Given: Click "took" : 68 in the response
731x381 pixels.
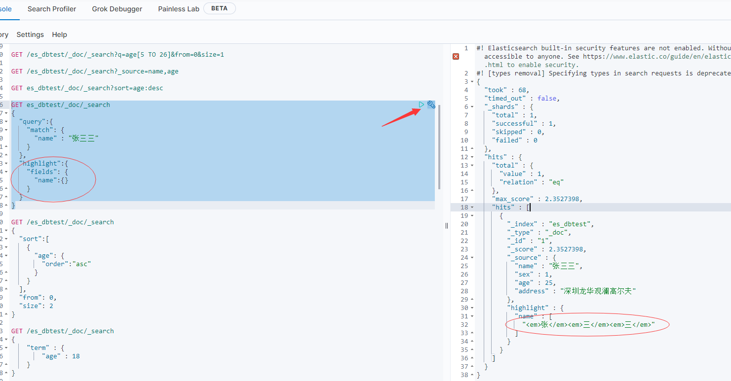Looking at the screenshot, I should pyautogui.click(x=506, y=90).
